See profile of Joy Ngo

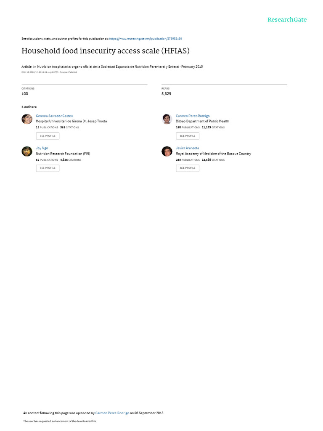pyautogui.click(x=48, y=168)
